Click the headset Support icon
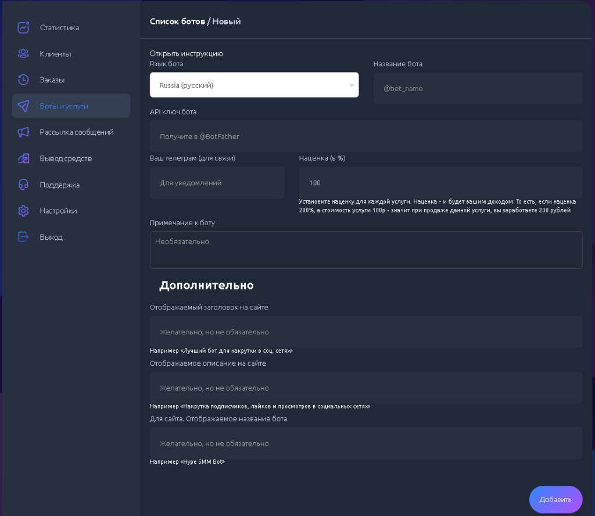Viewport: 595px width, 516px height. click(x=23, y=185)
